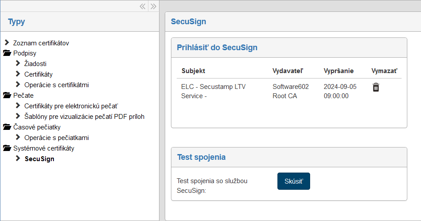Expand panel using double-right arrows

click(153, 6)
